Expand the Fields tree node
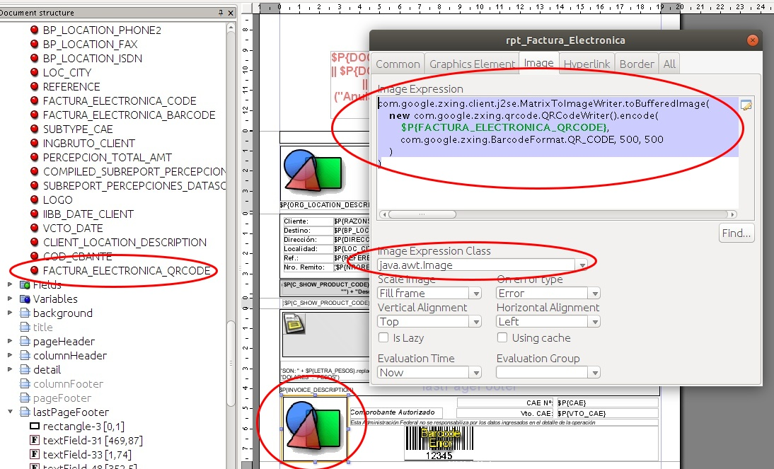 (10, 284)
